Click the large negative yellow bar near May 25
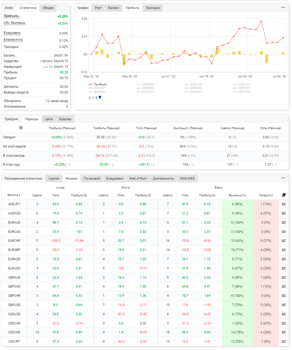The width and height of the screenshot is (292, 350). tap(124, 60)
